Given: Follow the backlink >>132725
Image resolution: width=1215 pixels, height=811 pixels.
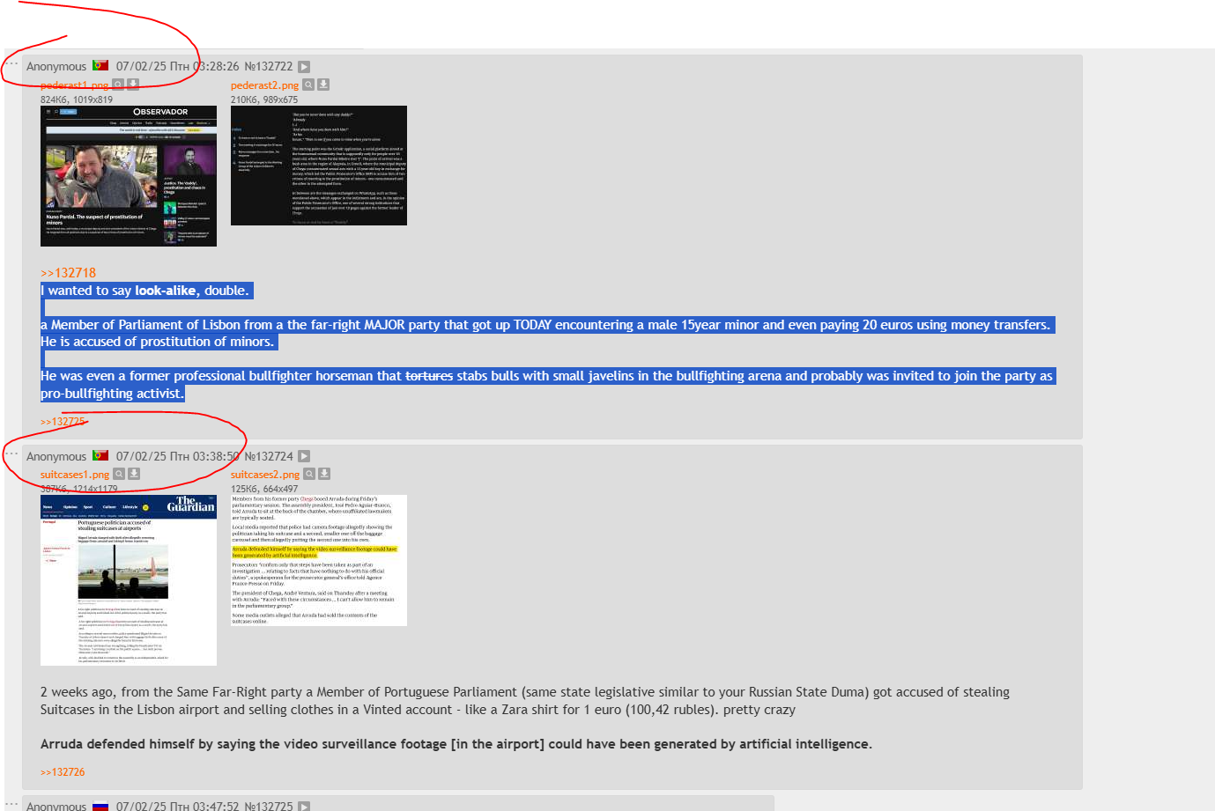Looking at the screenshot, I should coord(63,422).
